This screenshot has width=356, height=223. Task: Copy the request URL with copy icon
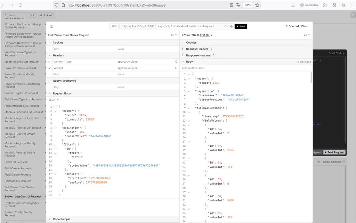[225, 26]
